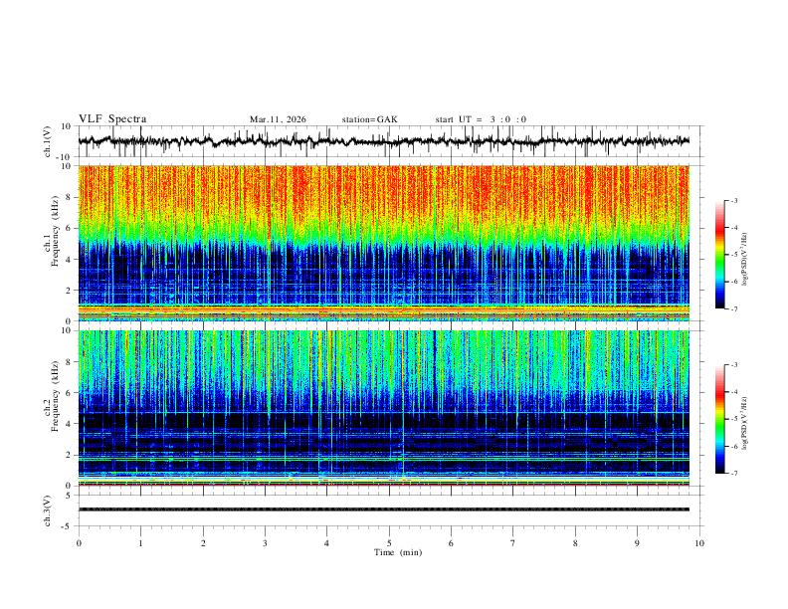Screen dimensions: 788x609
Task: Click the "-5" label on the ch.2 colorbar
Action: (x=734, y=419)
